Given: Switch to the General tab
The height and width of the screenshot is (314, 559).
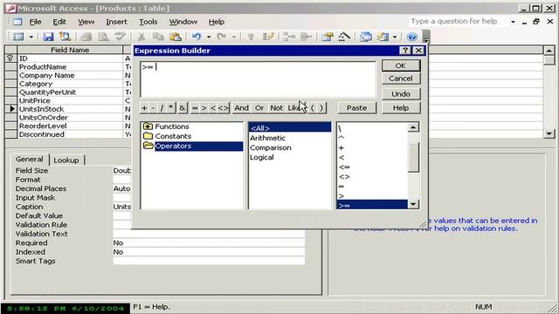Looking at the screenshot, I should click(30, 159).
